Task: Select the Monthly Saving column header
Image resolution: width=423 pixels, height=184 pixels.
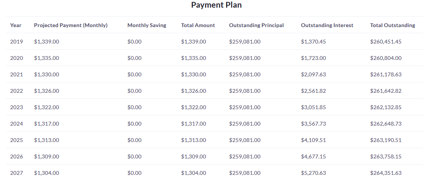Action: [x=147, y=25]
